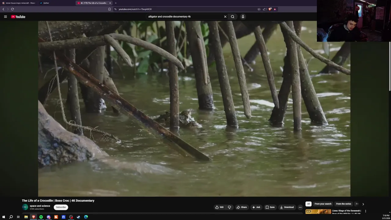Open the YouTube hamburger guide menu
Screen dimensions: 391x220
coord(5,17)
